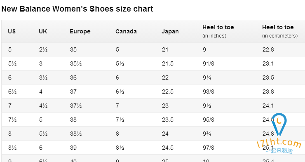Click the Japan column header

170,31
